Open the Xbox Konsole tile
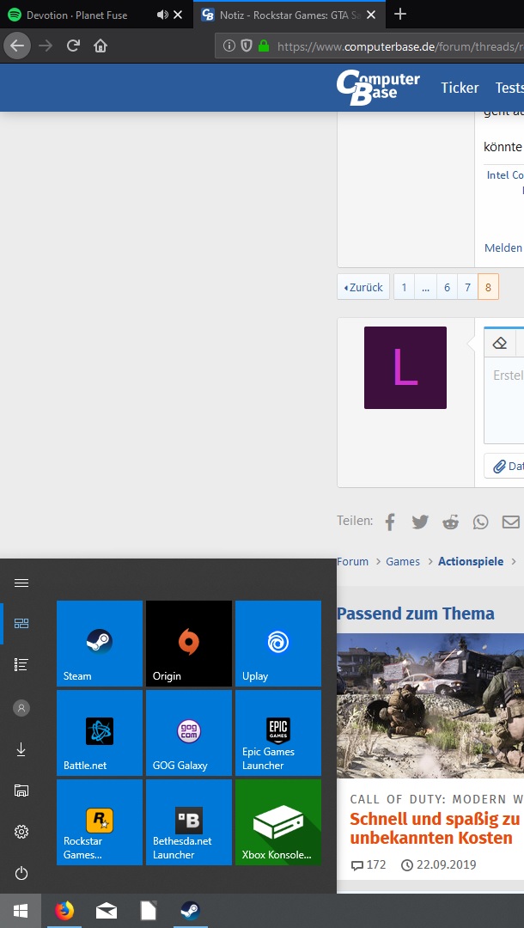 (278, 822)
